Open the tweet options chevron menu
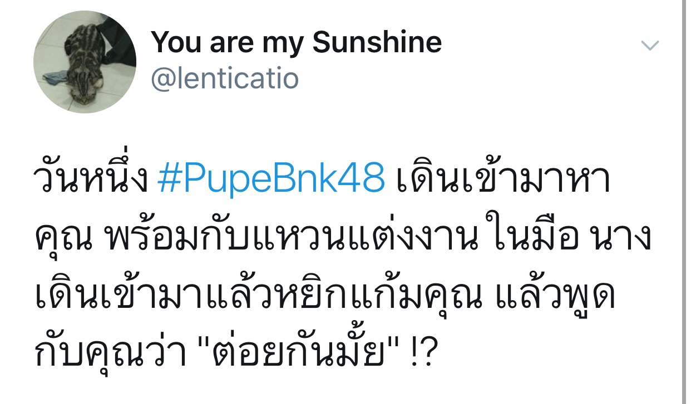Screen dimensions: 691x404 click(650, 45)
